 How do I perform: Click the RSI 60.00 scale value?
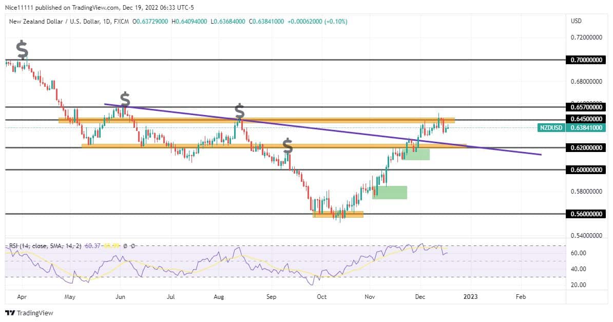pyautogui.click(x=578, y=253)
